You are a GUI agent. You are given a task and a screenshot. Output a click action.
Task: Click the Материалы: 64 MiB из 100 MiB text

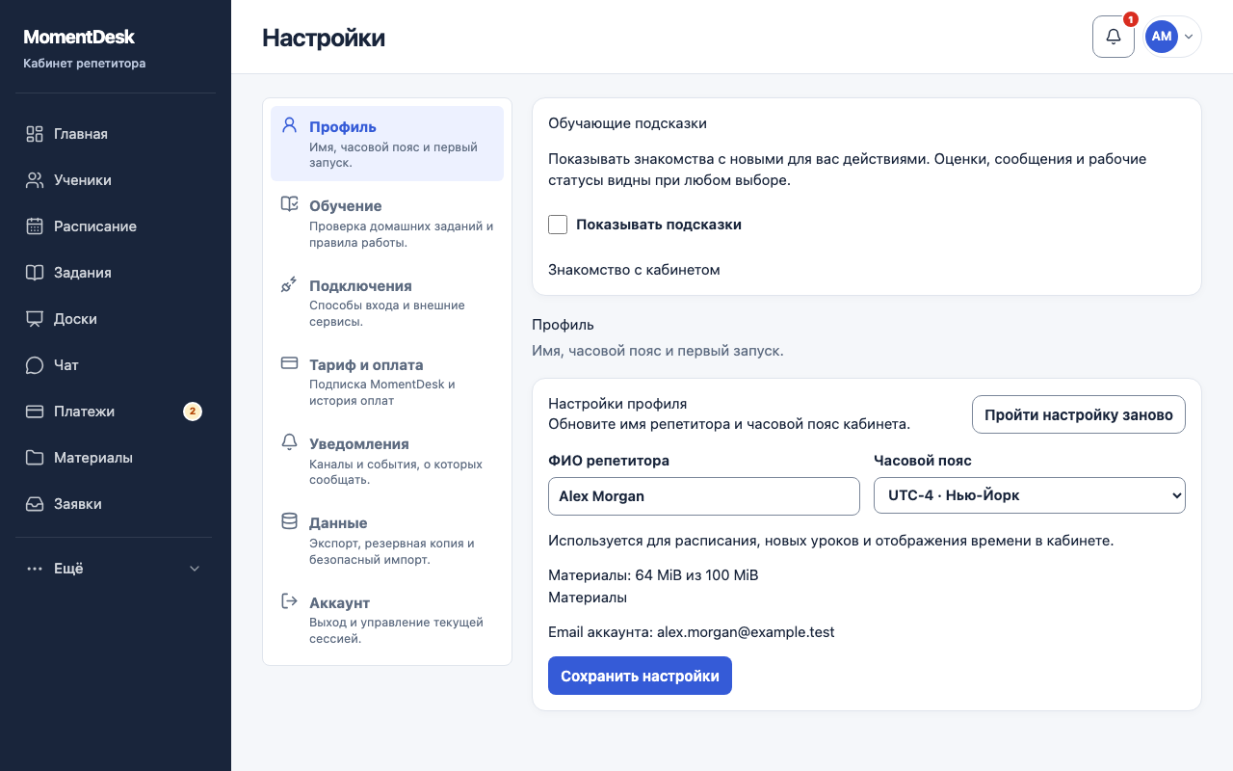(653, 575)
